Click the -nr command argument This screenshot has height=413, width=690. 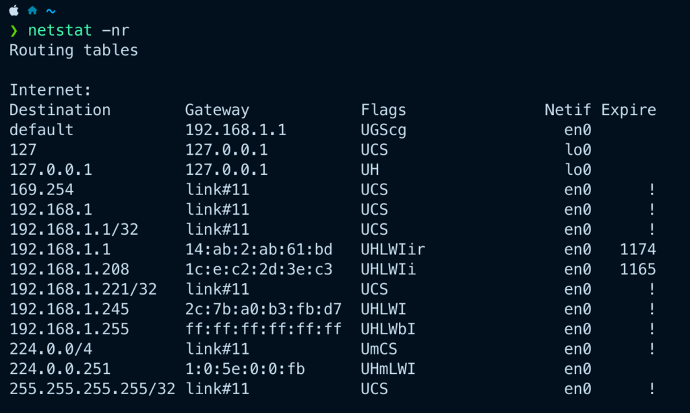coord(116,30)
